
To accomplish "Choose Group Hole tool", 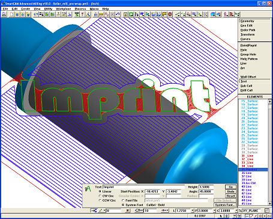I will point(248,54).
